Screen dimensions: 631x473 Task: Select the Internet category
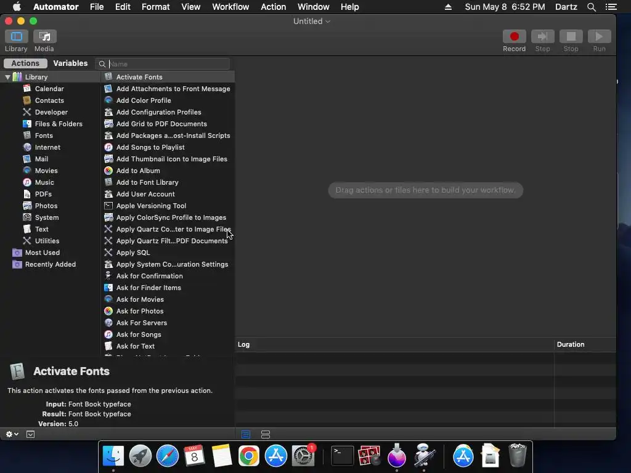(47, 147)
